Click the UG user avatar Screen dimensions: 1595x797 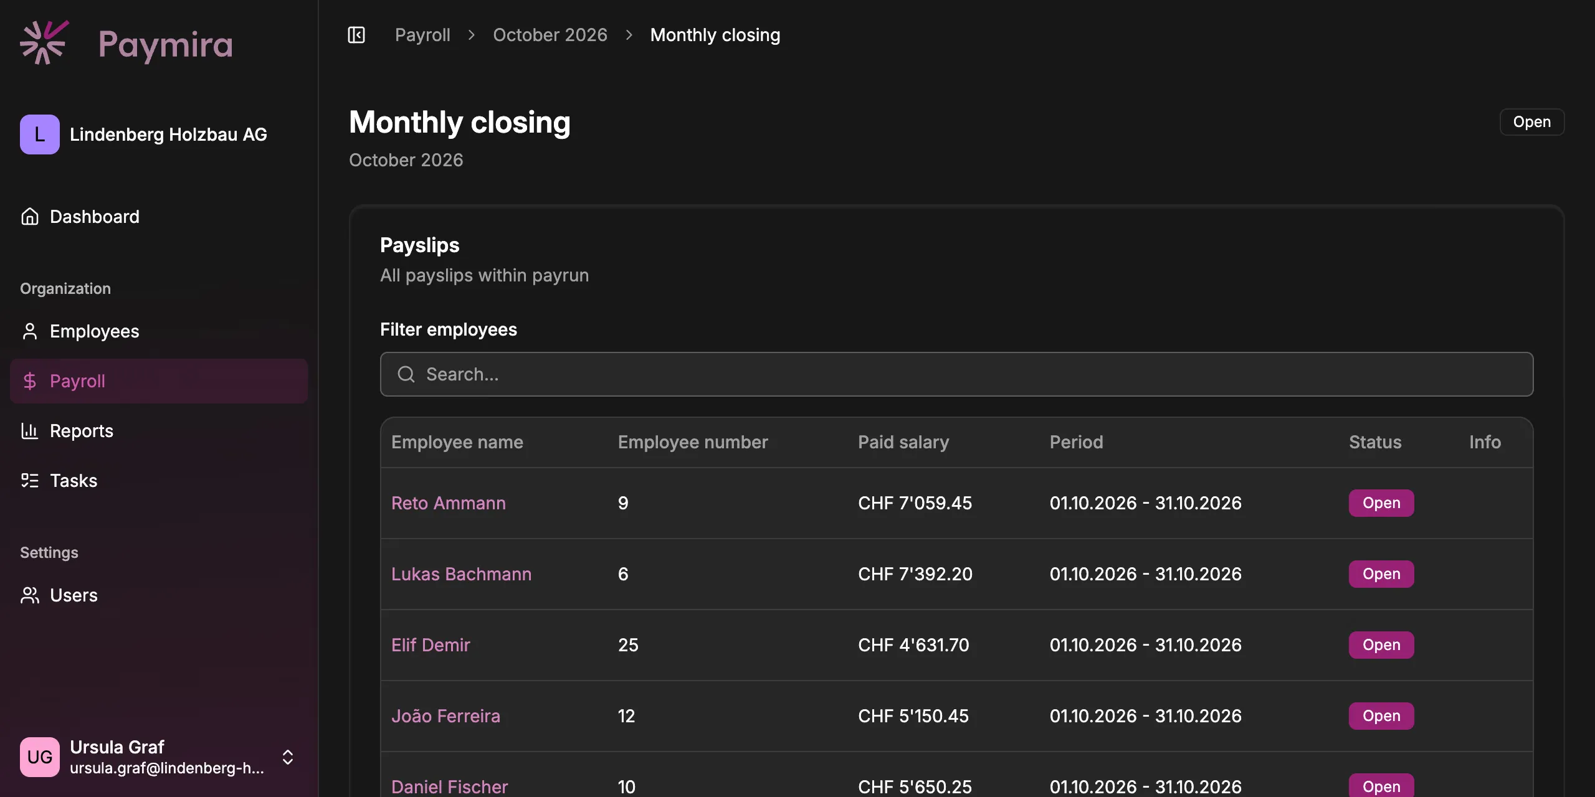pos(40,757)
